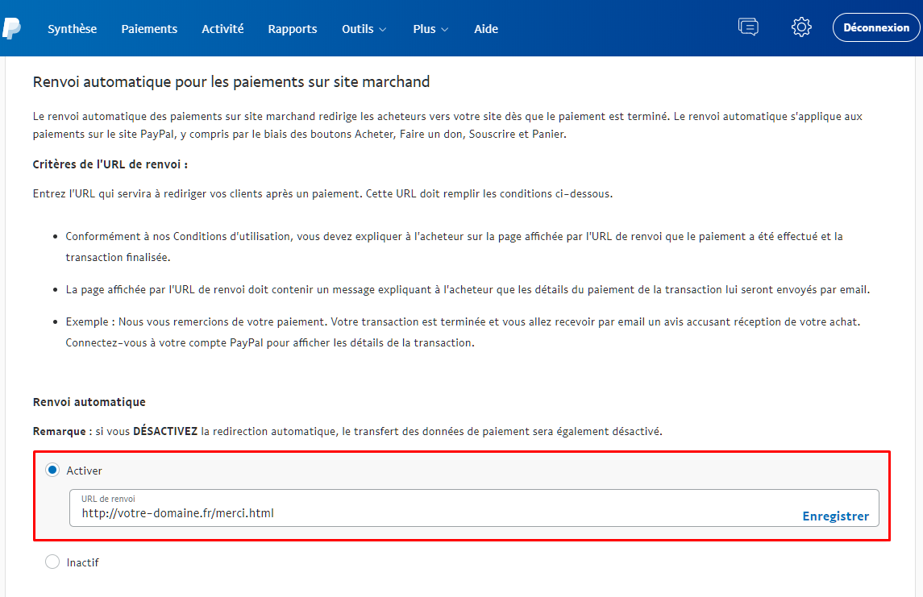Navigate to the Activité tab

pos(222,28)
